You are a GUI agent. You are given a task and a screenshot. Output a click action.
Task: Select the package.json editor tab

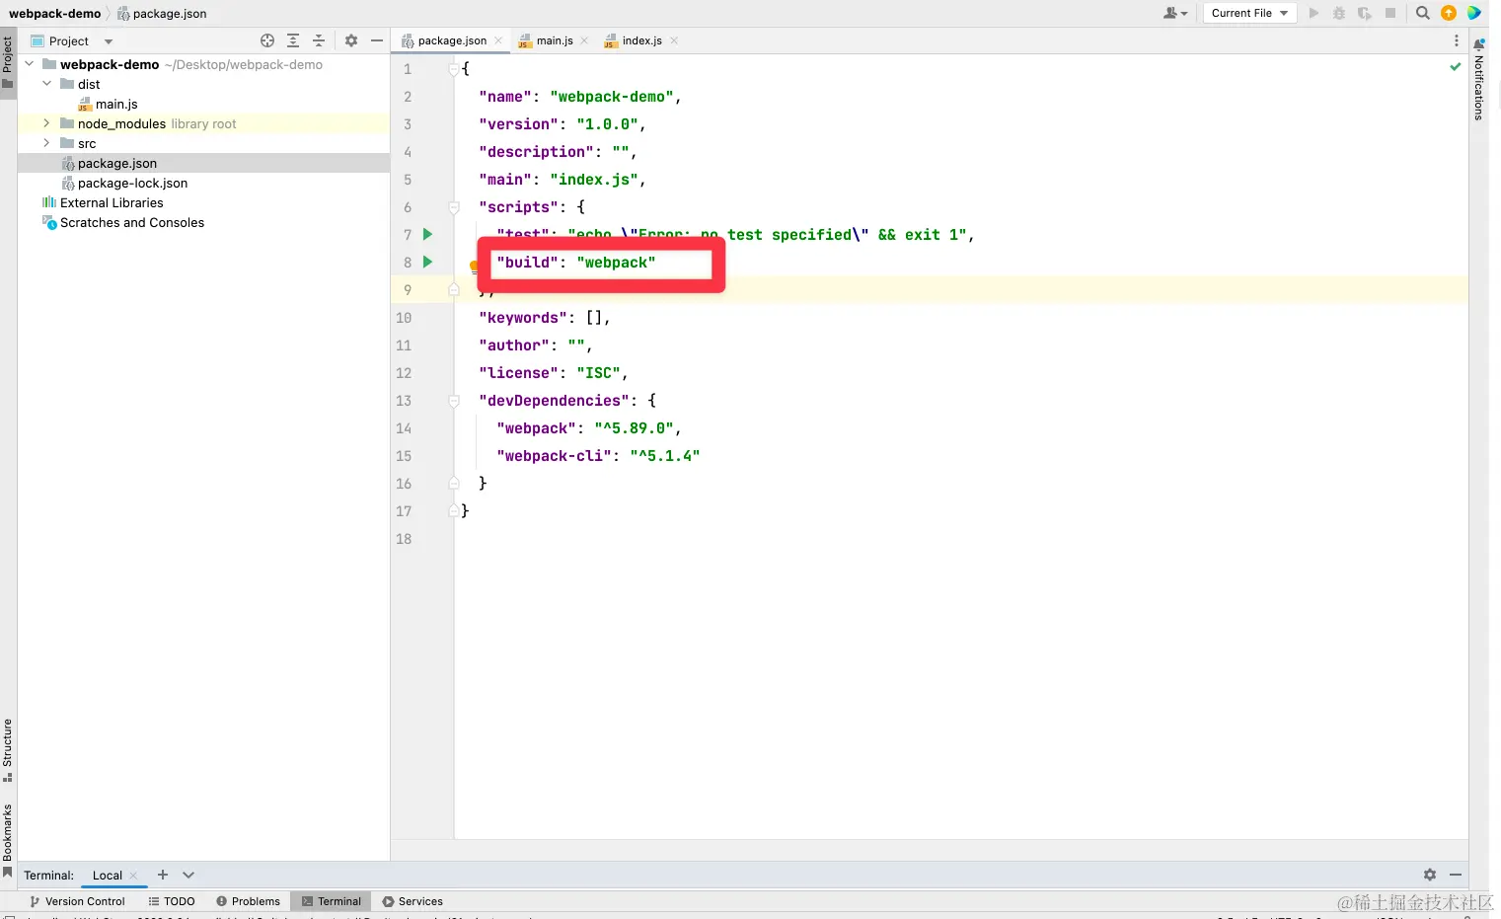click(x=452, y=40)
